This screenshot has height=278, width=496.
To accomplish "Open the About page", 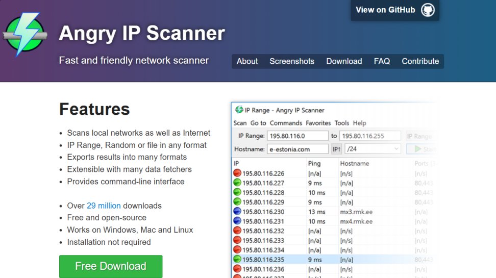I will point(247,61).
